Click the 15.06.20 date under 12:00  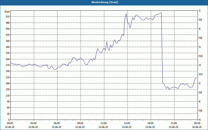[103, 127]
